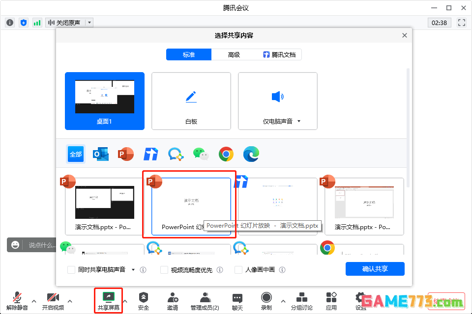The height and width of the screenshot is (314, 472).
Task: Open the Invite (邀请) icon
Action: tap(173, 297)
